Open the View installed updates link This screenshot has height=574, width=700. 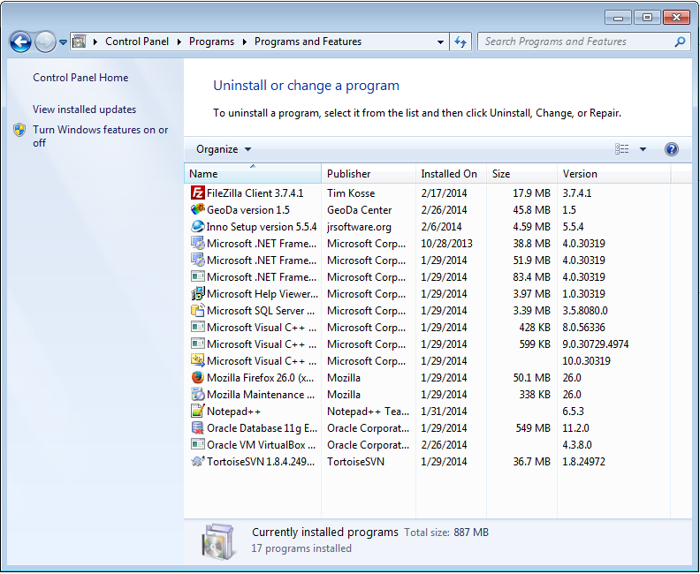coord(84,110)
